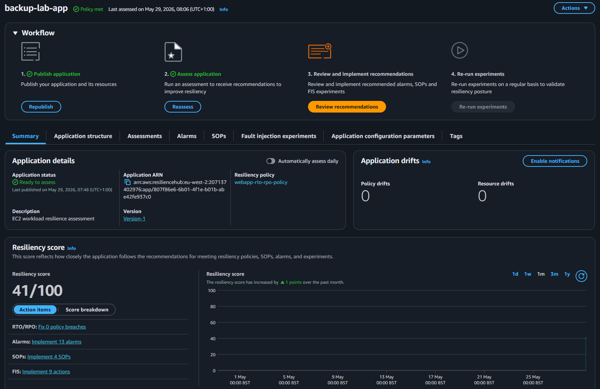The width and height of the screenshot is (600, 389).
Task: Click the orange recommendations icon in Workflow
Action: (320, 51)
